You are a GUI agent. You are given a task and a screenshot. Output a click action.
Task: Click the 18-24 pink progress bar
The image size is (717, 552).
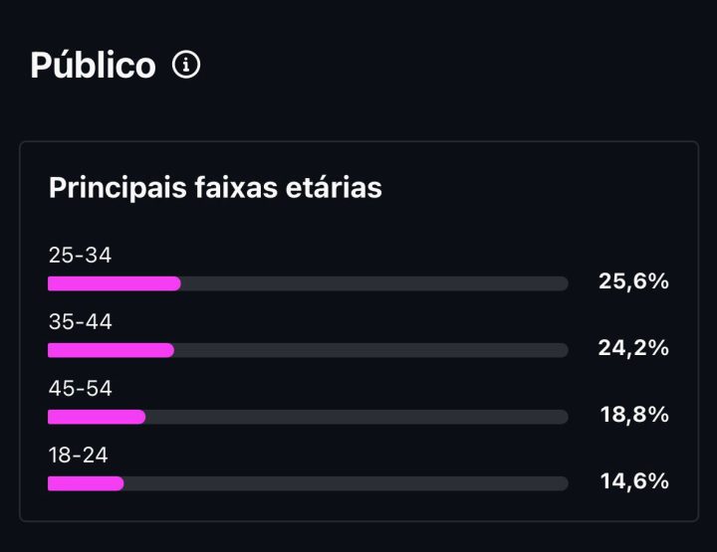[86, 483]
